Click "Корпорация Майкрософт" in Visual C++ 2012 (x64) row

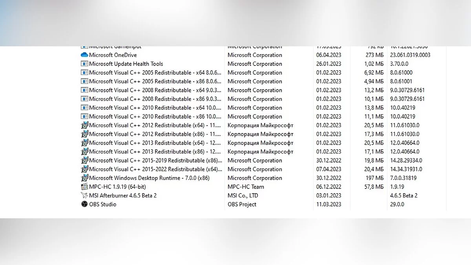[x=261, y=125]
